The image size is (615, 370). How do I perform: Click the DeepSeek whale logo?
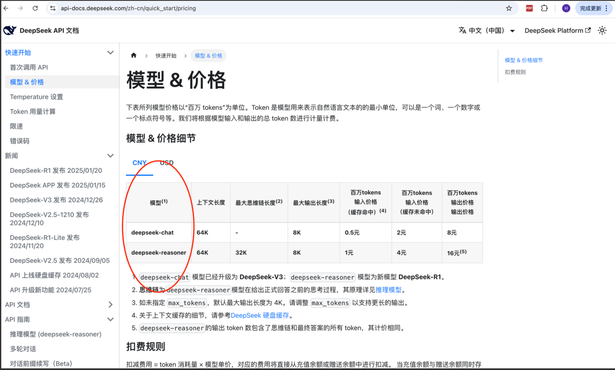pos(10,30)
